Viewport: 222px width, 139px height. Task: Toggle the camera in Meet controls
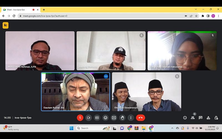(x=89, y=118)
